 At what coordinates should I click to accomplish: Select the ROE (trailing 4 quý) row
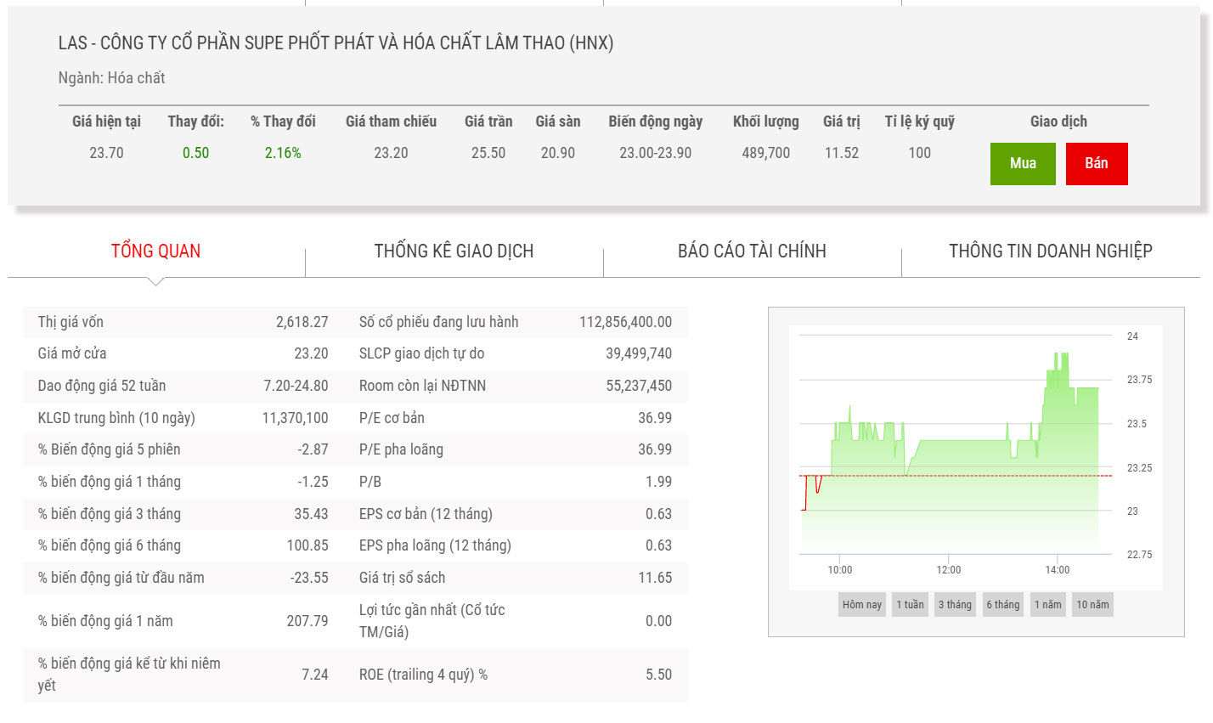(x=515, y=675)
